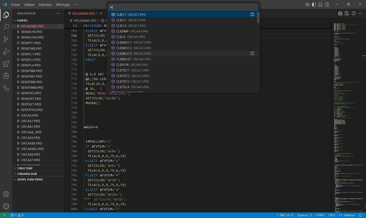Expand the CHRONOLOGIE section
The width and height of the screenshot is (366, 218).
27,174
